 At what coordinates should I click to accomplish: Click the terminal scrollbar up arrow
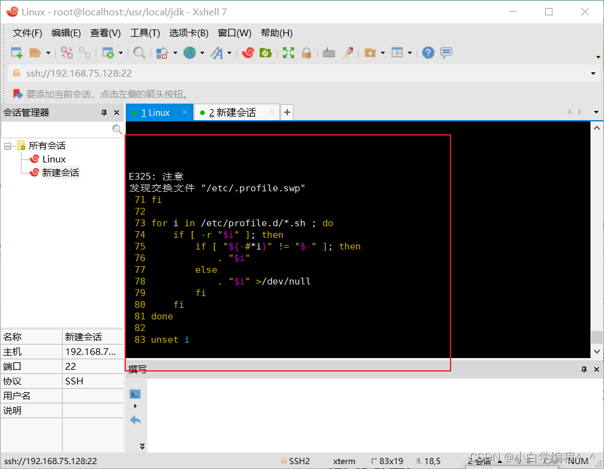pyautogui.click(x=597, y=128)
